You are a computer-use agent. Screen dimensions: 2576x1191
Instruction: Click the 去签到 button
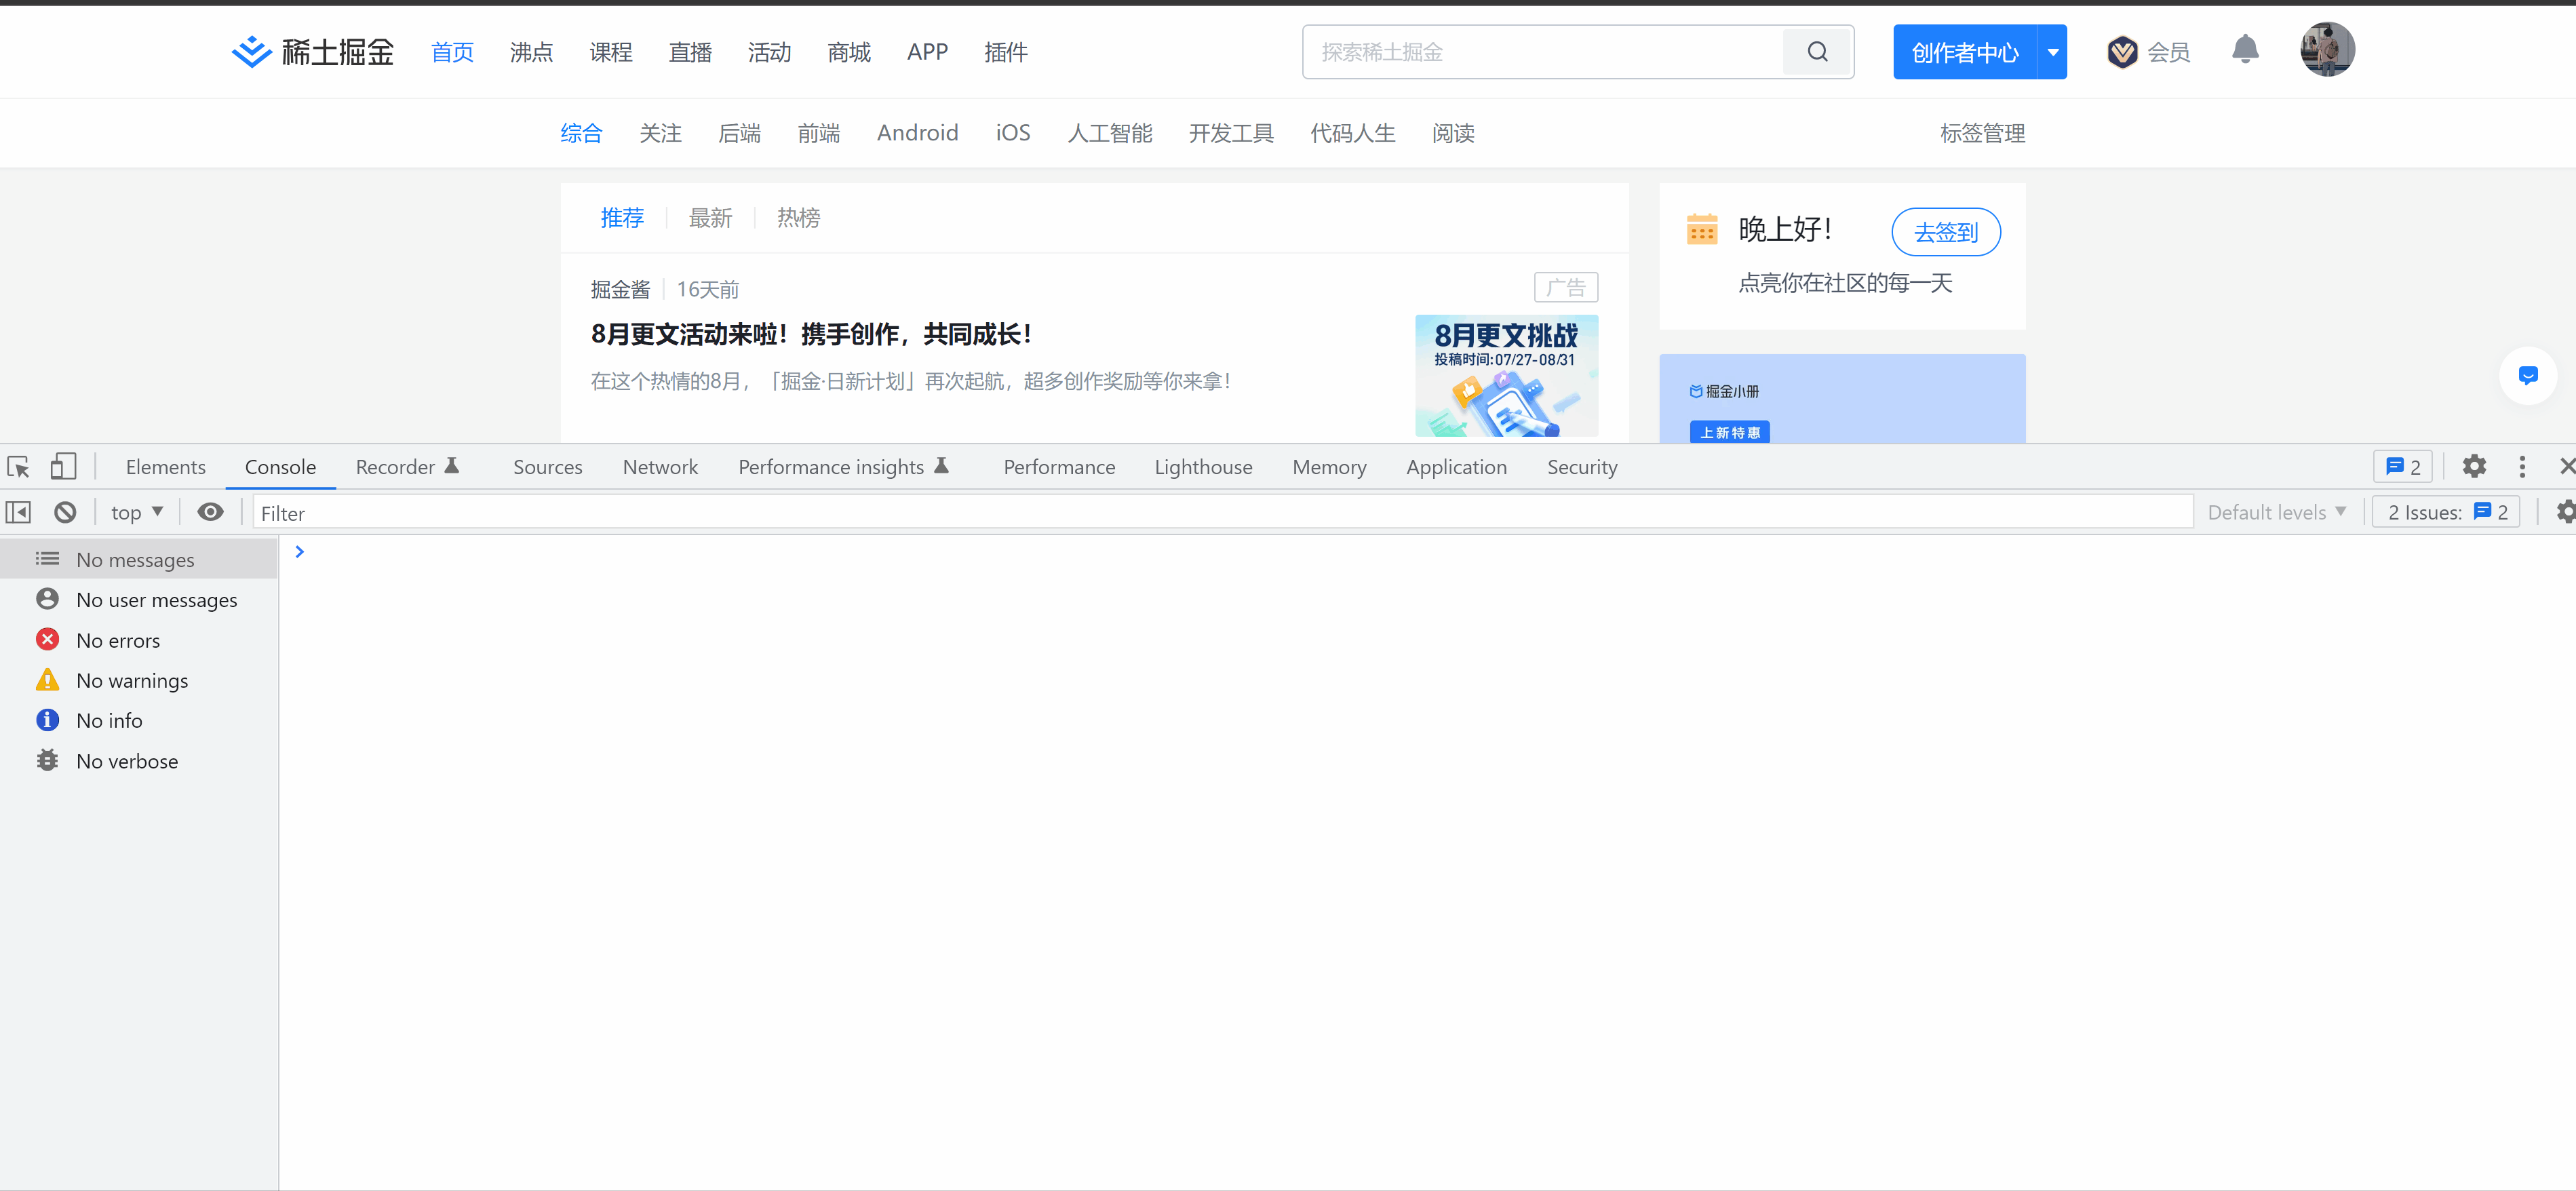pyautogui.click(x=1945, y=232)
